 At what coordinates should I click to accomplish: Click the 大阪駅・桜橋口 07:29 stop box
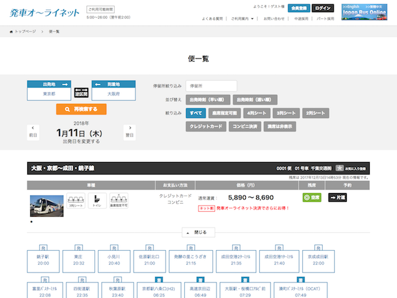click(x=245, y=291)
